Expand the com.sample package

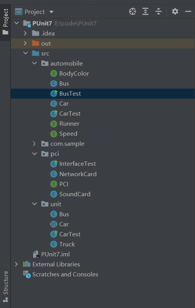click(34, 144)
